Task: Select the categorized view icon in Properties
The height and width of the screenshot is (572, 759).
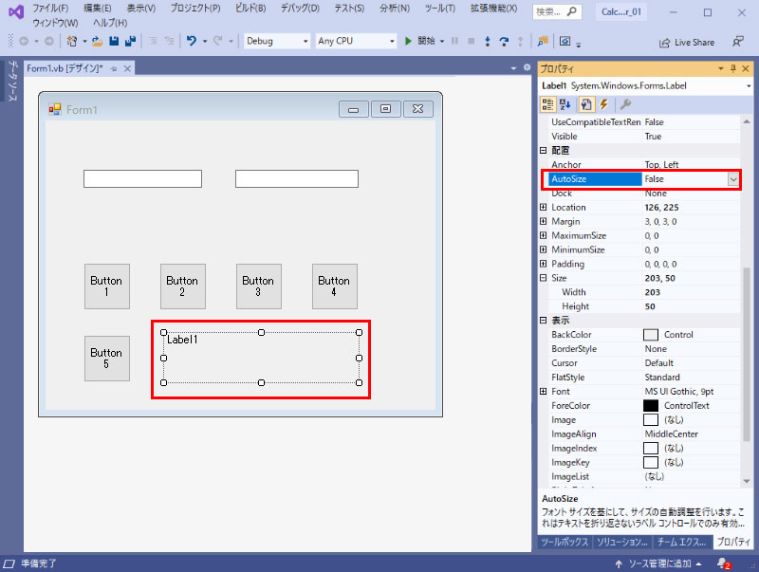Action: coord(547,104)
